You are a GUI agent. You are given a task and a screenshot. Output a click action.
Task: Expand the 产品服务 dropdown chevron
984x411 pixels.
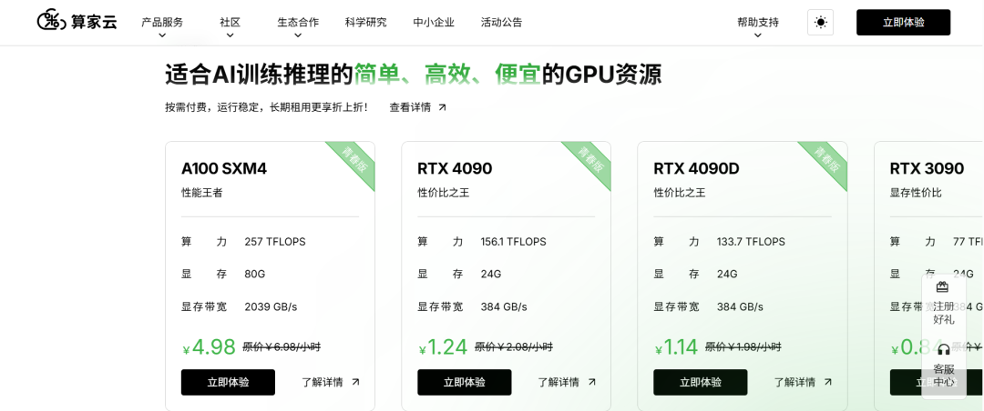coord(162,35)
